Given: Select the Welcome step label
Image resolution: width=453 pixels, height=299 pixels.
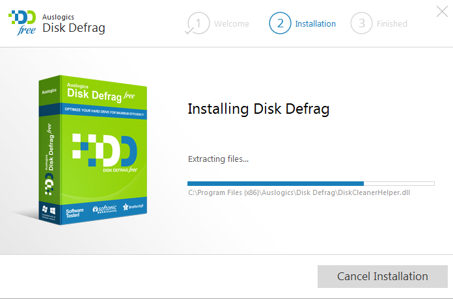Looking at the screenshot, I should 232,24.
